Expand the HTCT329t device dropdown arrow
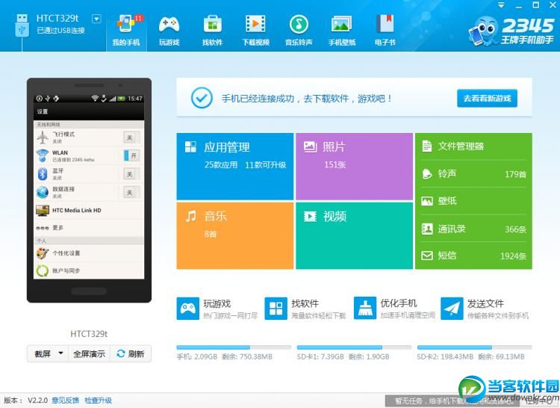This screenshot has height=408, width=560. 96,19
